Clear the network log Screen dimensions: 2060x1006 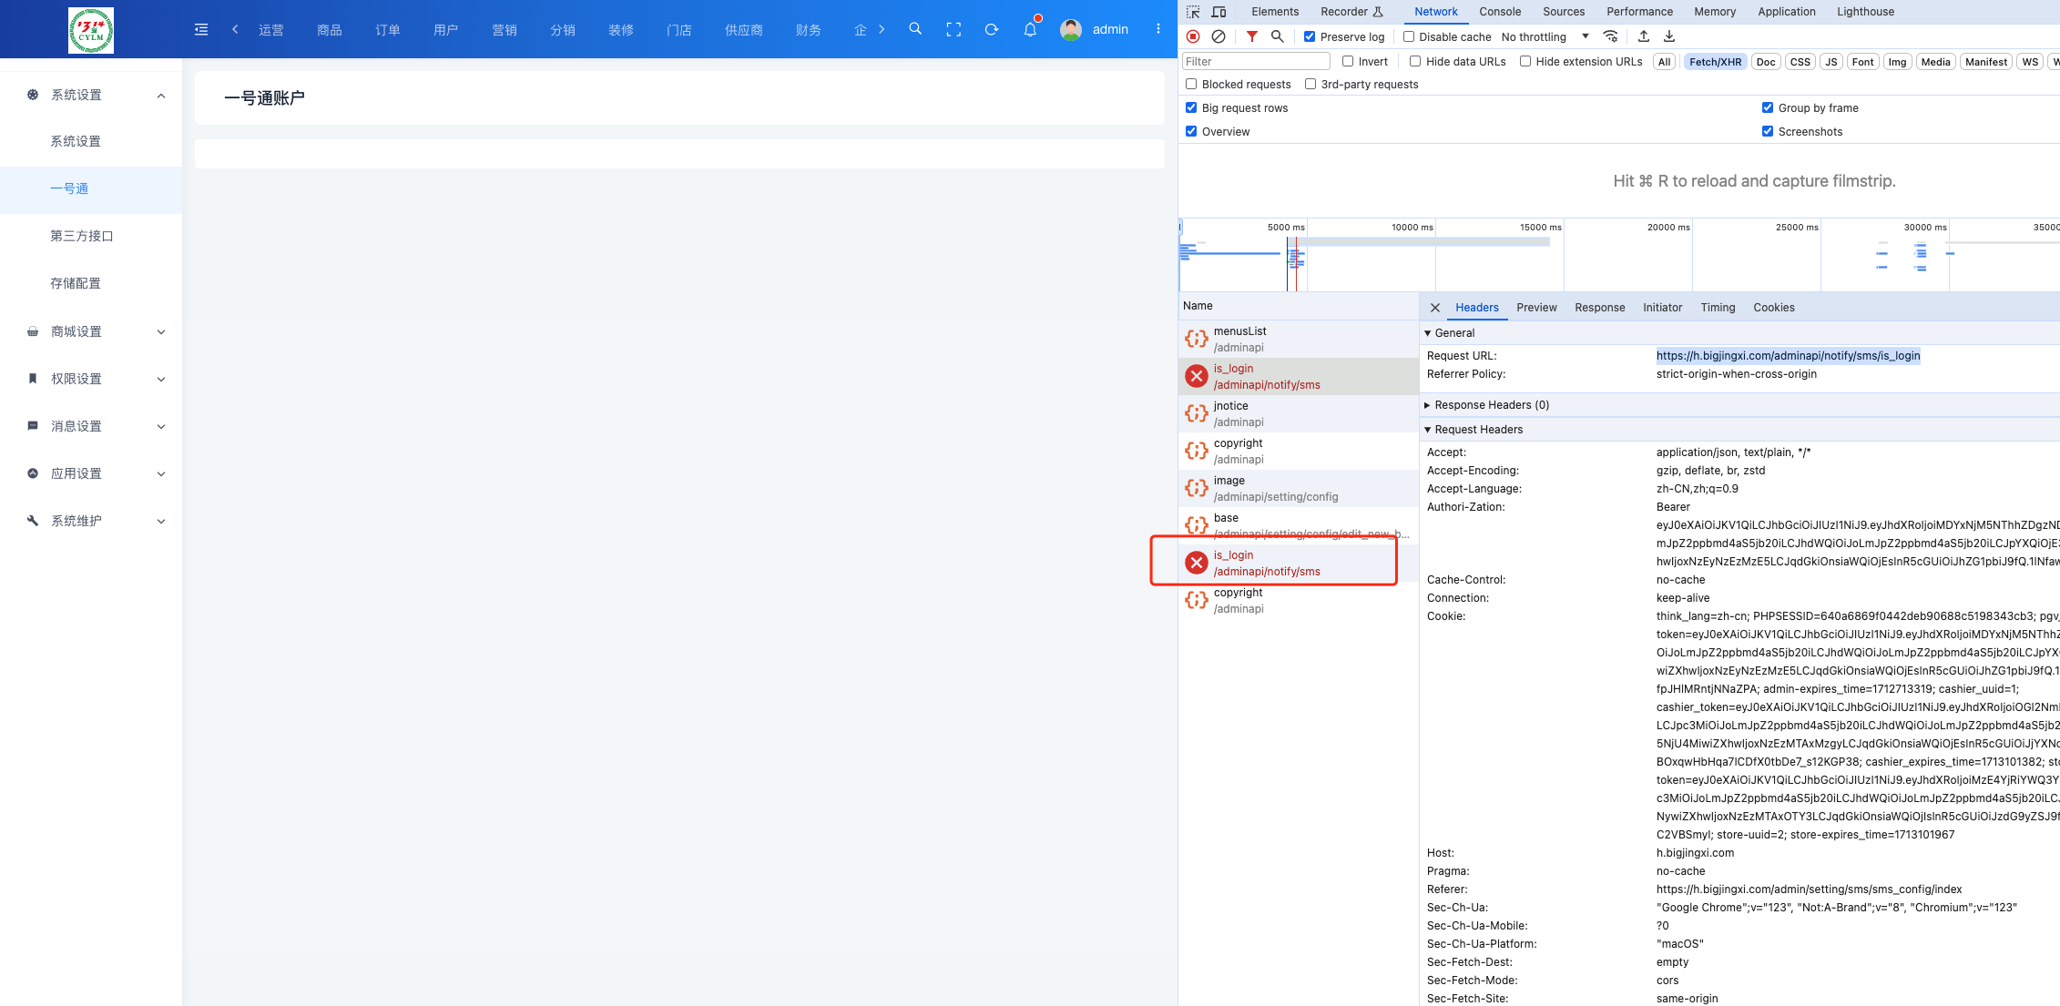1219,36
